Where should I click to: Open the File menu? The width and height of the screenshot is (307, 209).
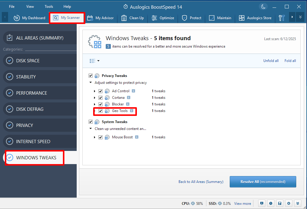12,7
